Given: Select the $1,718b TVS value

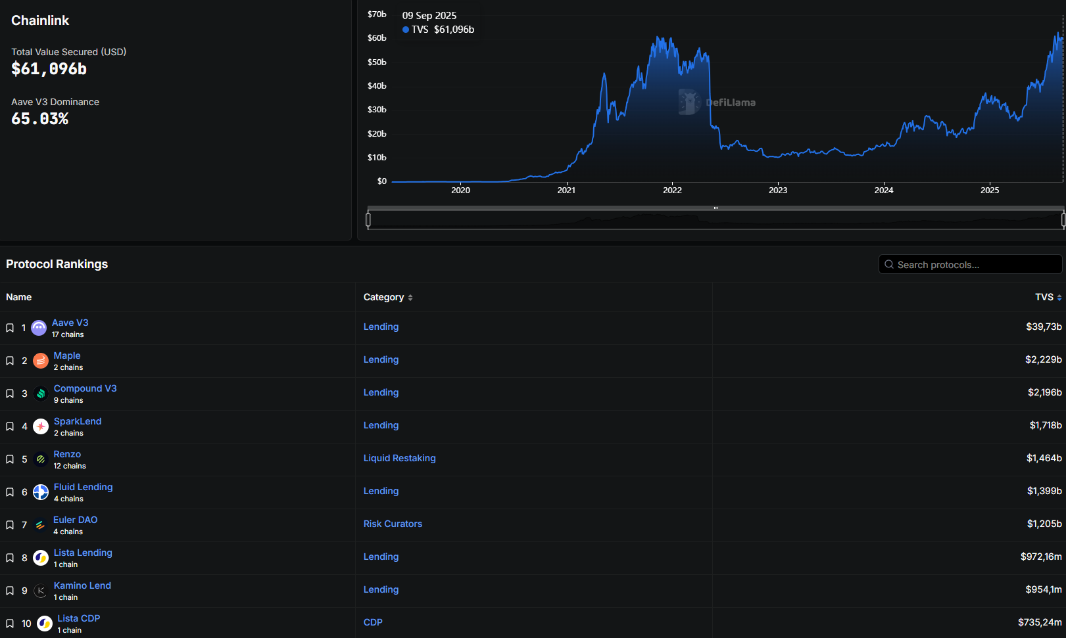Looking at the screenshot, I should pyautogui.click(x=1046, y=425).
